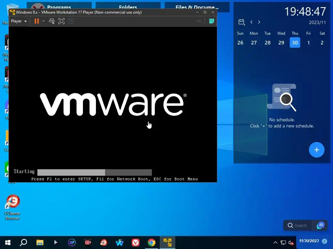Open taskbar search magnifier
The height and width of the screenshot is (249, 333).
pyautogui.click(x=23, y=243)
